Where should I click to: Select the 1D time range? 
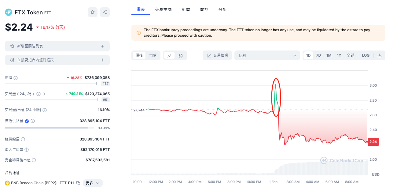[x=308, y=55]
